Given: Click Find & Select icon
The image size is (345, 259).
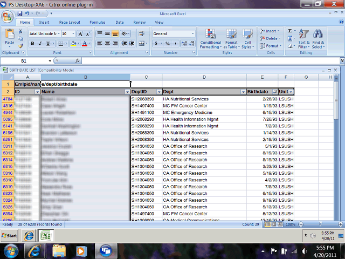Looking at the screenshot, I should [x=318, y=38].
